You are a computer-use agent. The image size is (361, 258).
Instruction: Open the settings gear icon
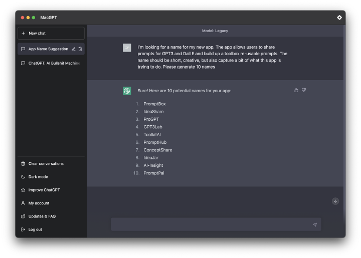[339, 18]
